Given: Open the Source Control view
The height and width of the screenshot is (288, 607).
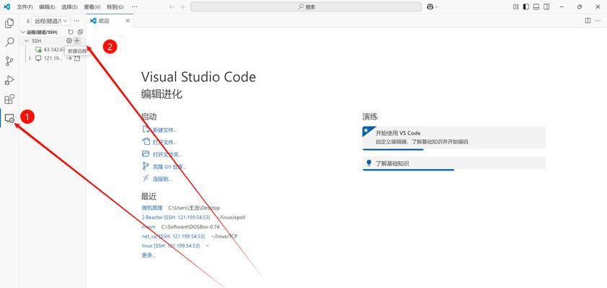Looking at the screenshot, I should pyautogui.click(x=9, y=61).
